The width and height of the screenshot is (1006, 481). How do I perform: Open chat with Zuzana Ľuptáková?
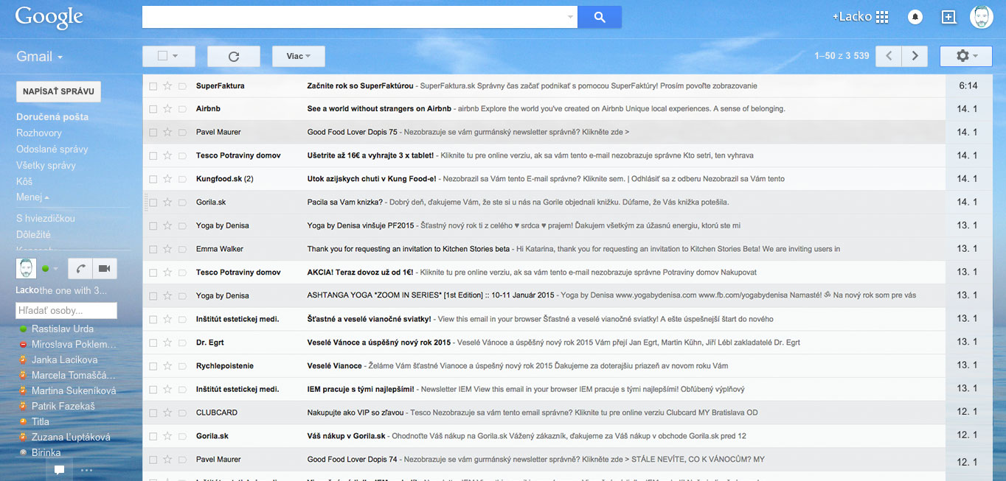(x=72, y=438)
